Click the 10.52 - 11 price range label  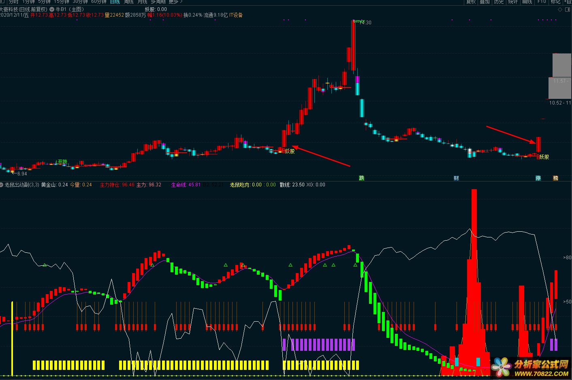(560, 103)
